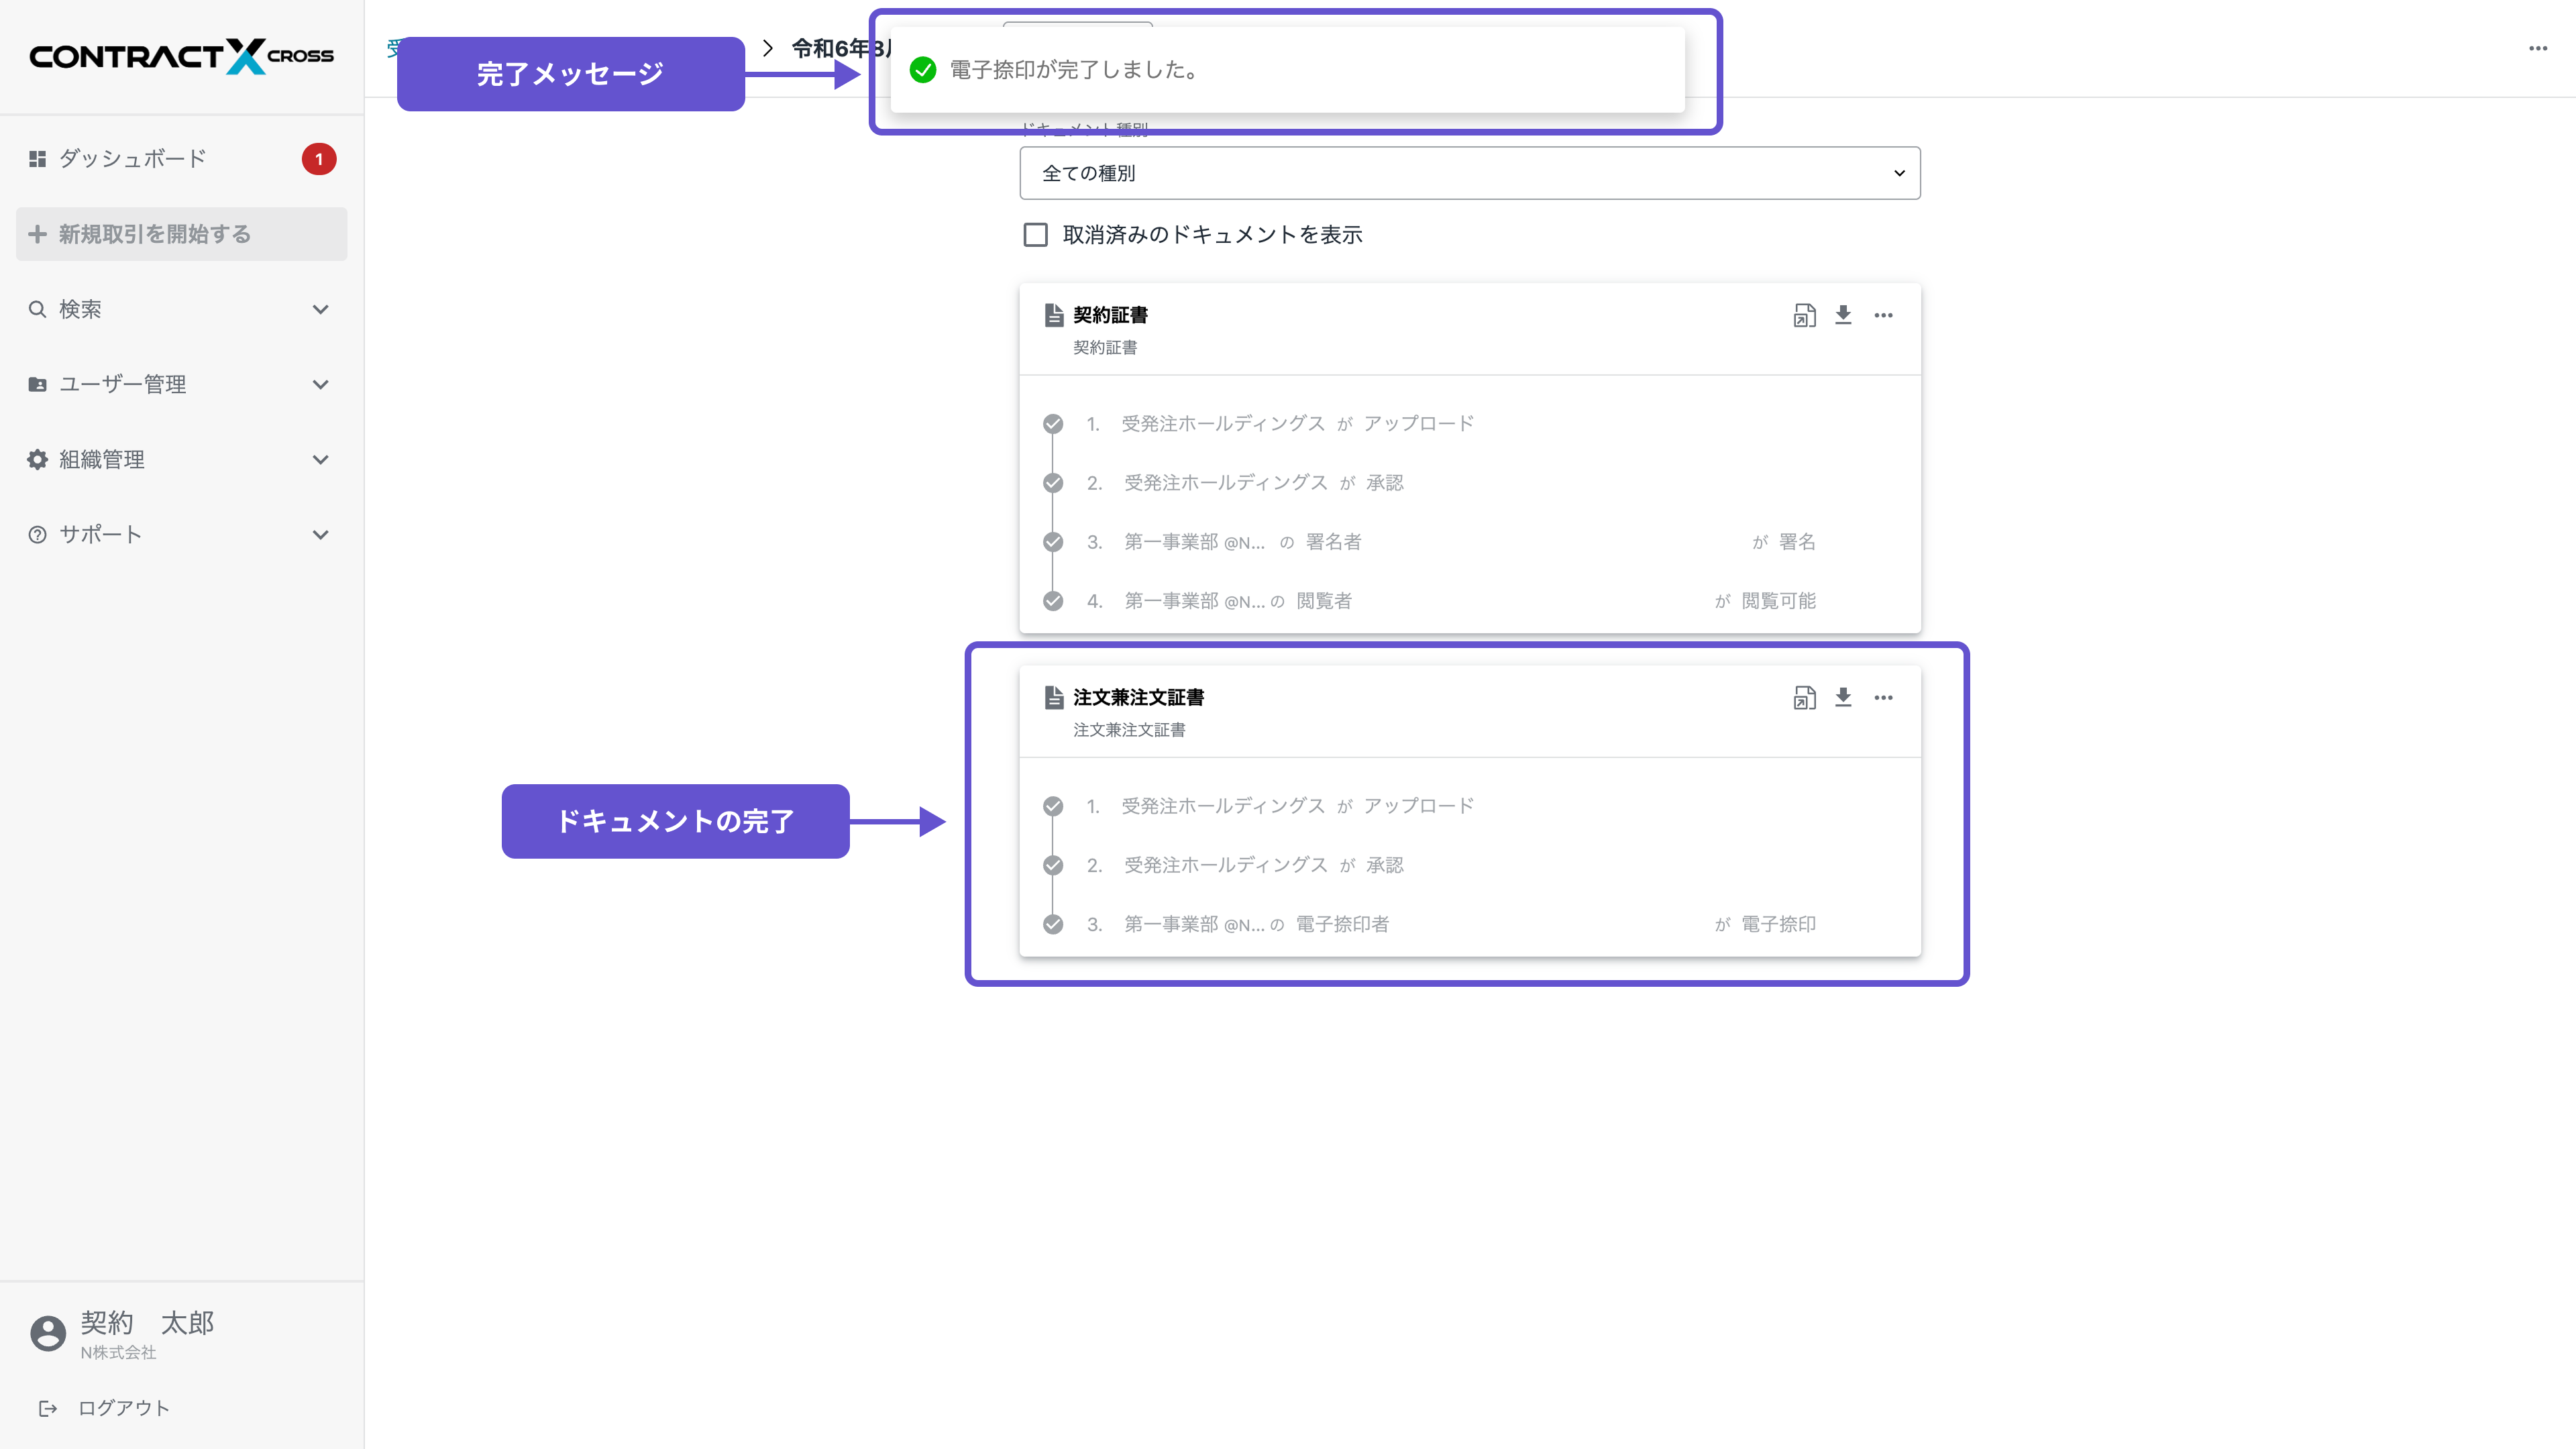Image resolution: width=2576 pixels, height=1449 pixels.
Task: Click the user avatar icon for 契約 太郎
Action: (x=48, y=1333)
